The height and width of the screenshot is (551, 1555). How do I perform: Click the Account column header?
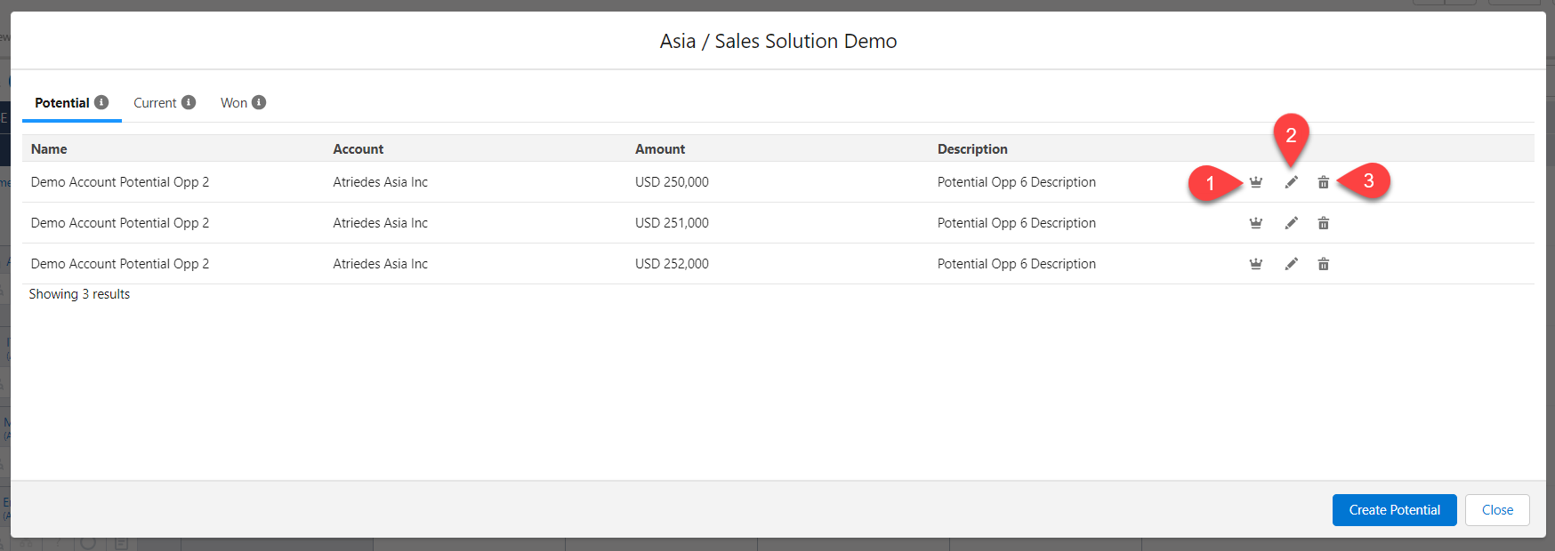358,149
